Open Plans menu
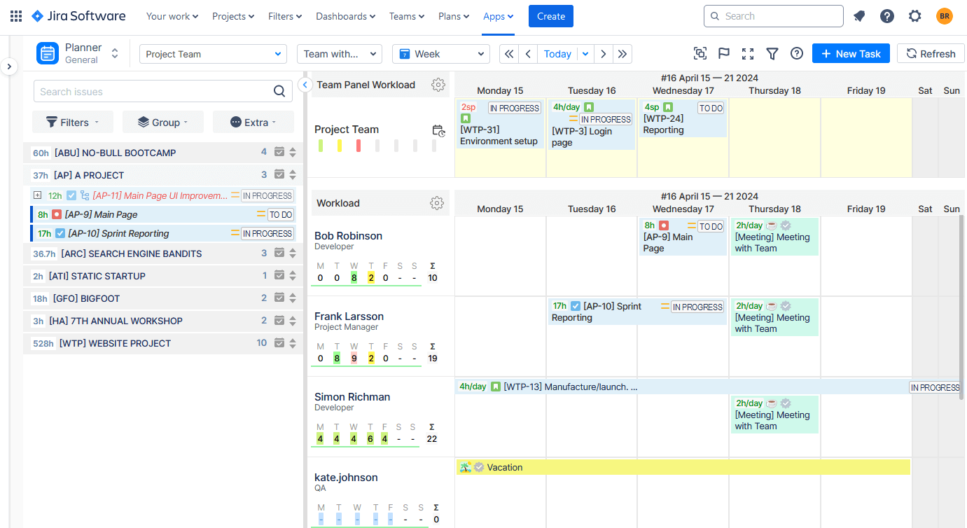Viewport: 967px width, 528px height. click(x=454, y=16)
